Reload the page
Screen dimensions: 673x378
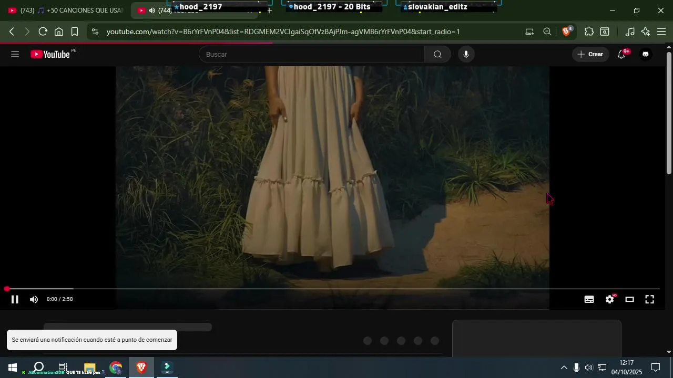43,31
